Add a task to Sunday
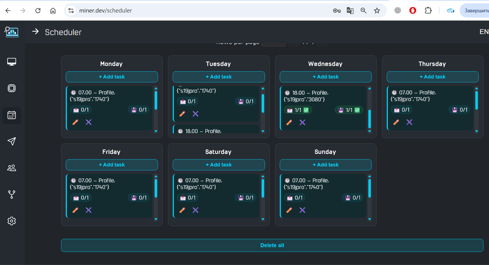 pos(326,165)
